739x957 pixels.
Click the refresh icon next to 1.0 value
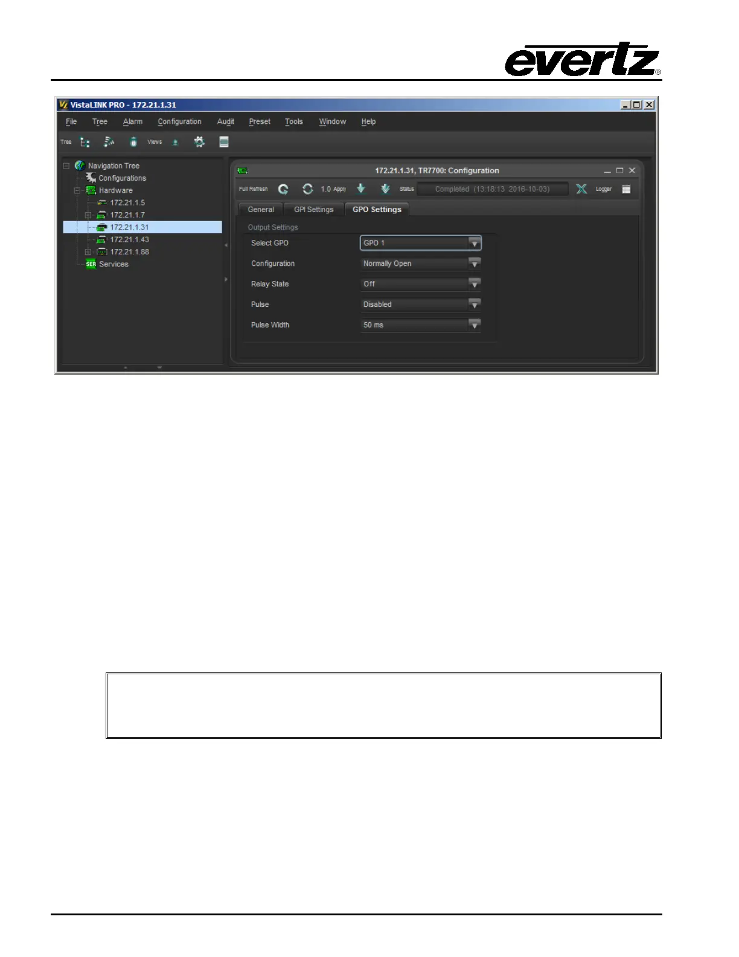pyautogui.click(x=308, y=189)
